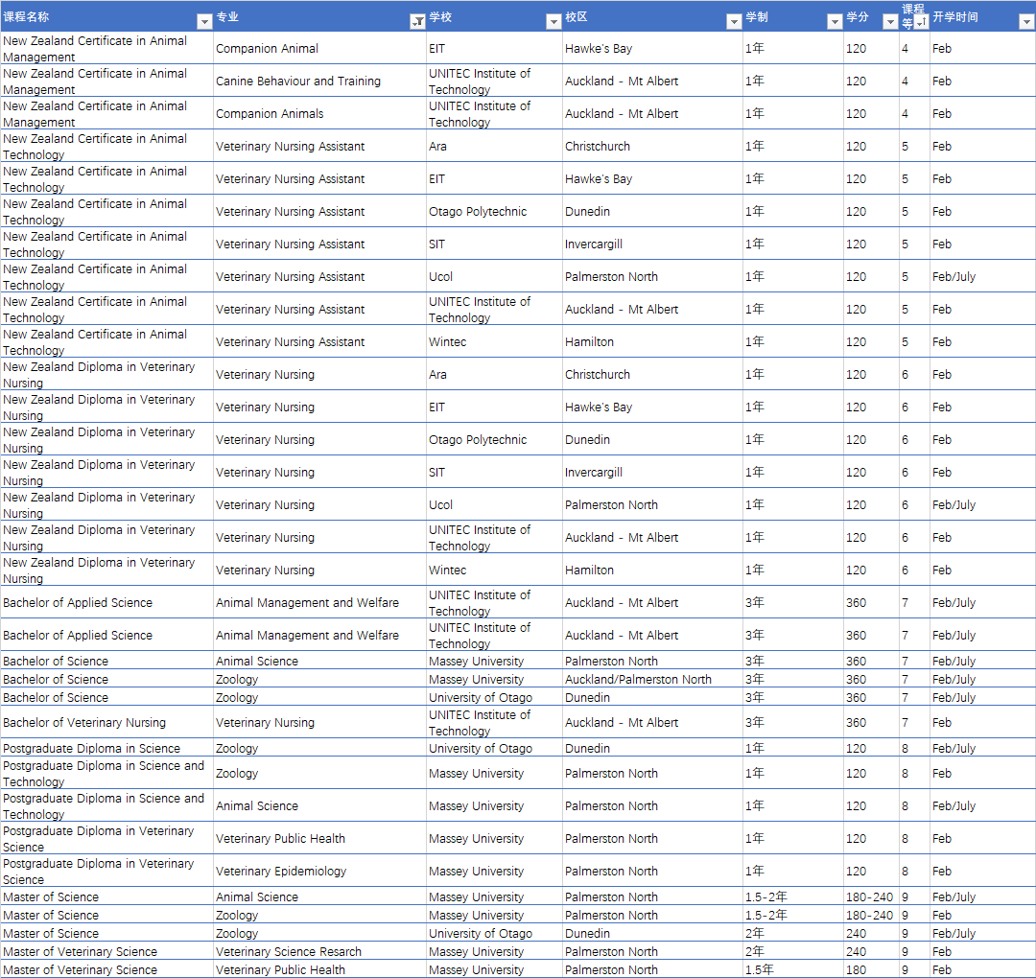Select 'Veterinary Science Resarch' cell
The width and height of the screenshot is (1036, 978).
coord(319,951)
